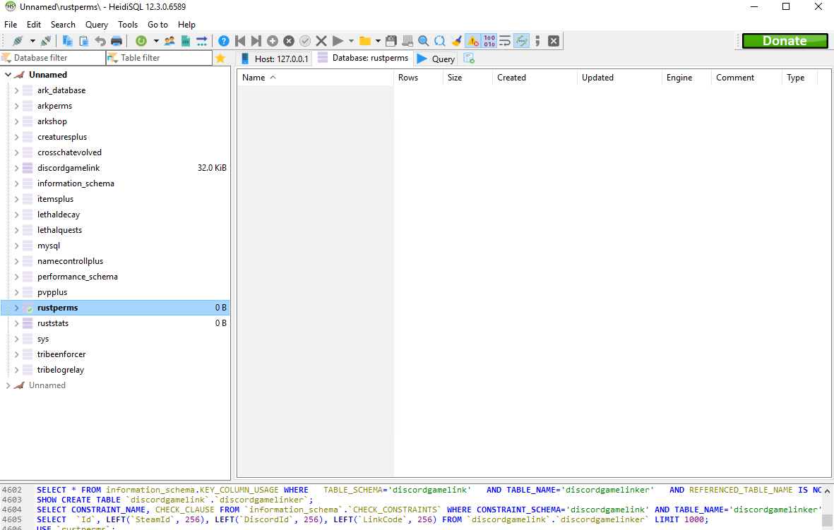Image resolution: width=834 pixels, height=530 pixels.
Task: Open the User manager icon
Action: [x=169, y=41]
